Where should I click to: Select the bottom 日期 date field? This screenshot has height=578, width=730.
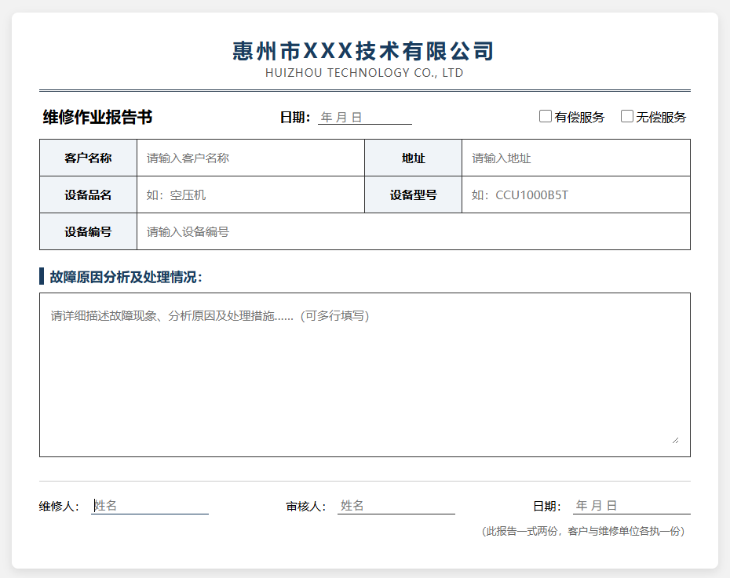pos(631,506)
